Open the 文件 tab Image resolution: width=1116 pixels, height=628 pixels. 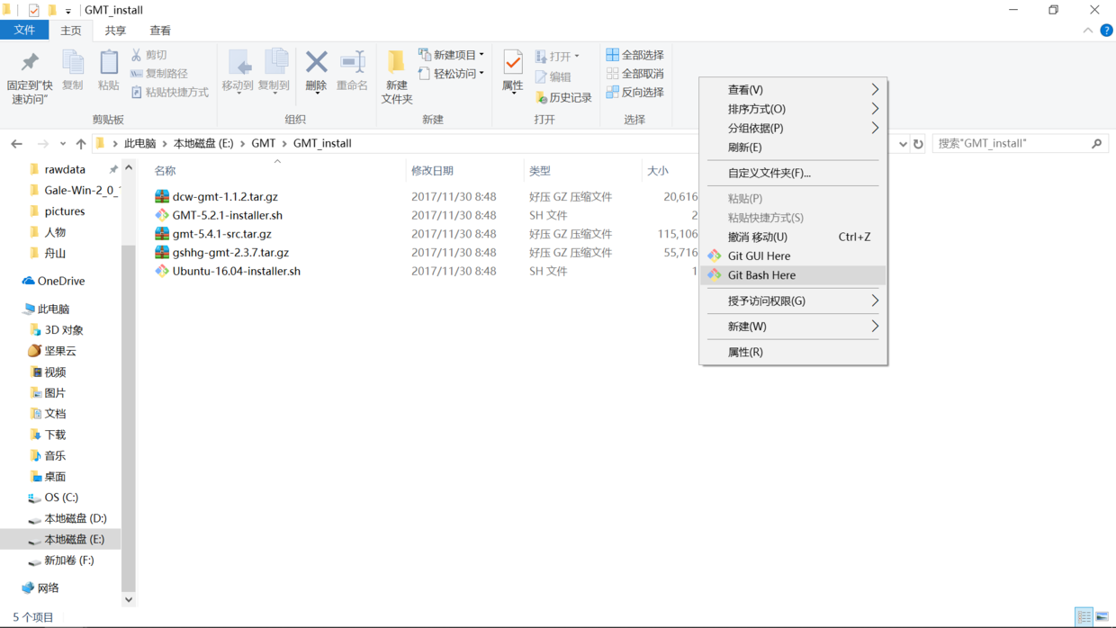pos(24,31)
